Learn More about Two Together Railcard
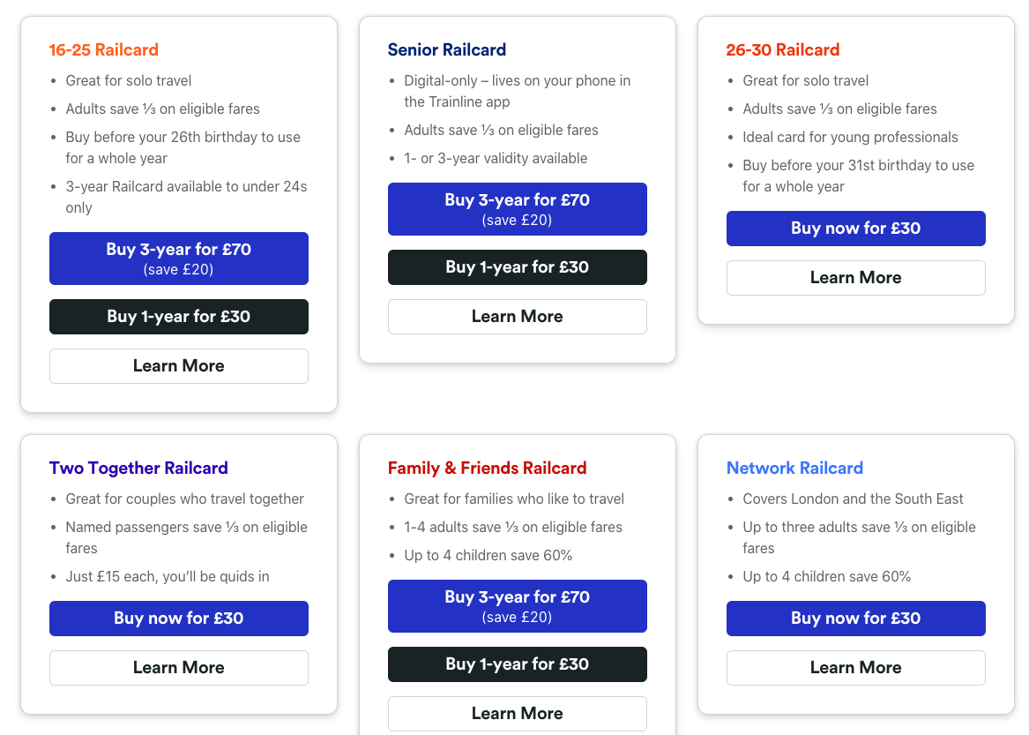1029x735 pixels. click(x=178, y=668)
